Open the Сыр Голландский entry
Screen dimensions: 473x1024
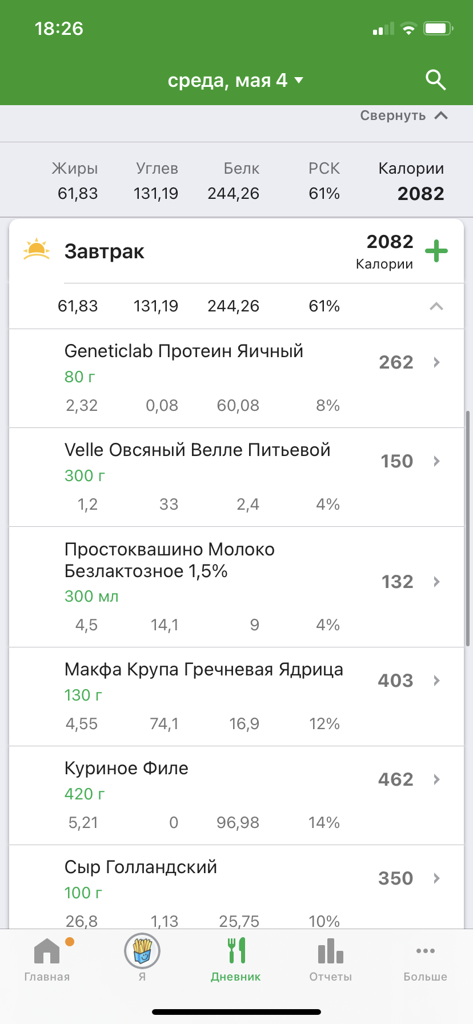[x=236, y=887]
